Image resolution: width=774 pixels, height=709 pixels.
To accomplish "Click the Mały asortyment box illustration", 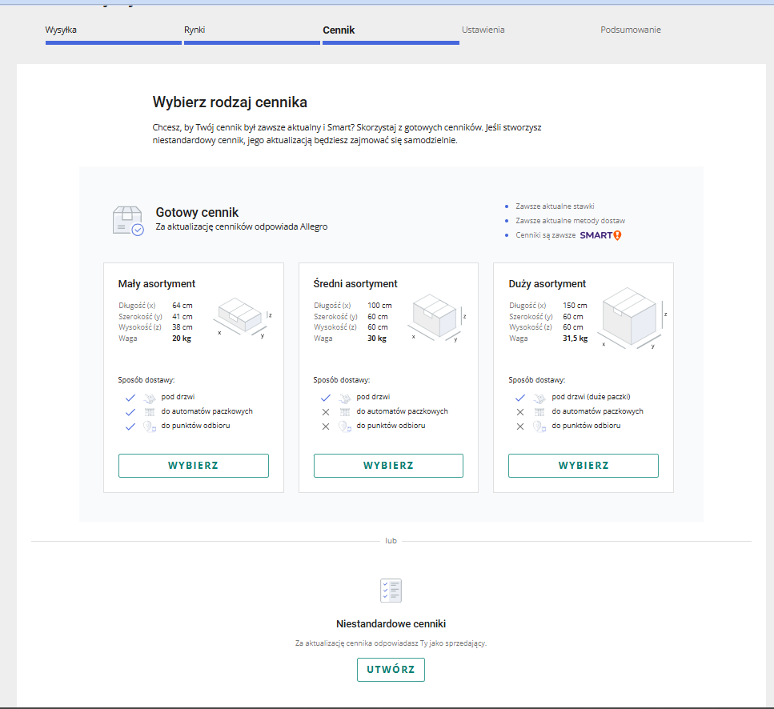I will pyautogui.click(x=242, y=318).
